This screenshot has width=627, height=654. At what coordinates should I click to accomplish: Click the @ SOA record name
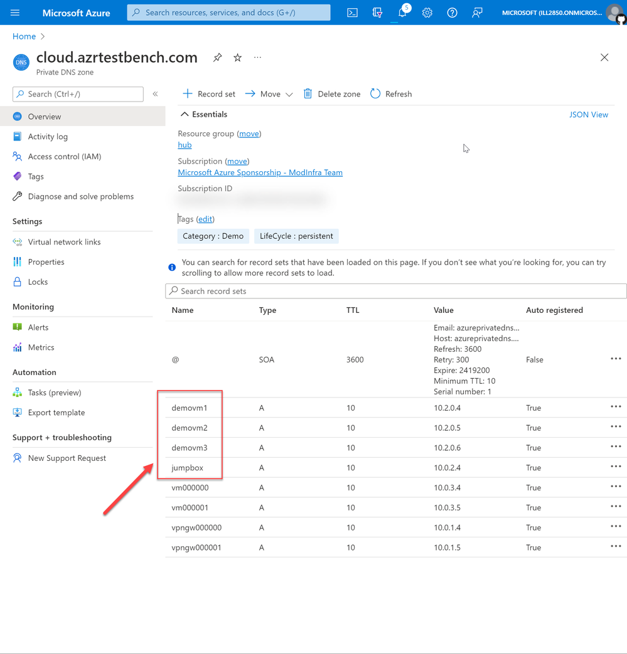(175, 359)
